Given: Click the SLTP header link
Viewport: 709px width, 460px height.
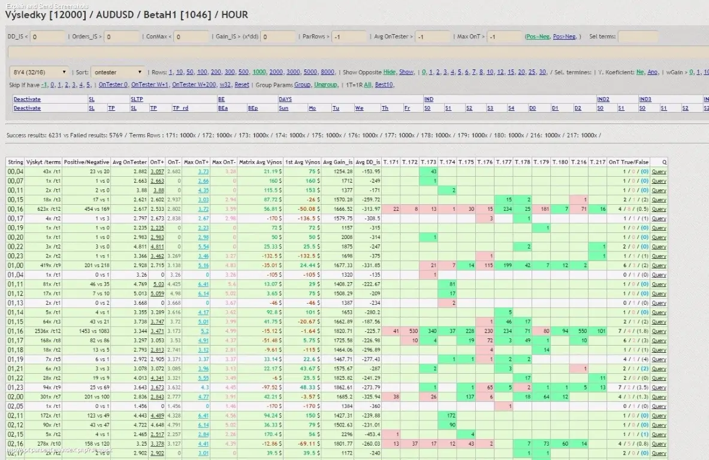Looking at the screenshot, I should tap(137, 99).
